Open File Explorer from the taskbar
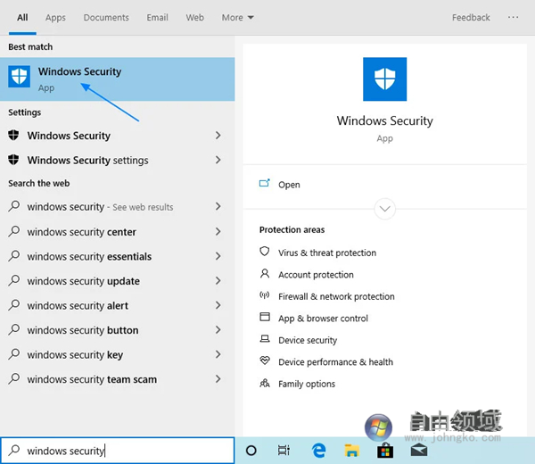This screenshot has width=535, height=464. [x=352, y=451]
